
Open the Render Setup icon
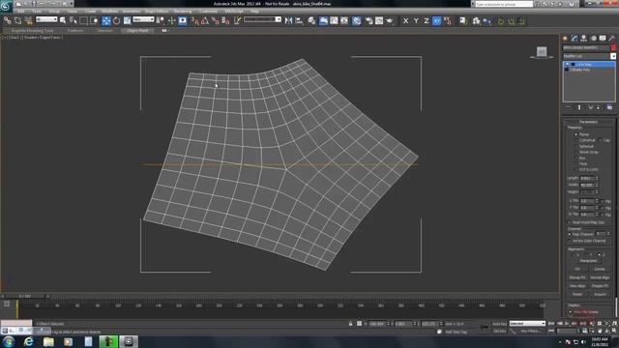click(x=369, y=20)
